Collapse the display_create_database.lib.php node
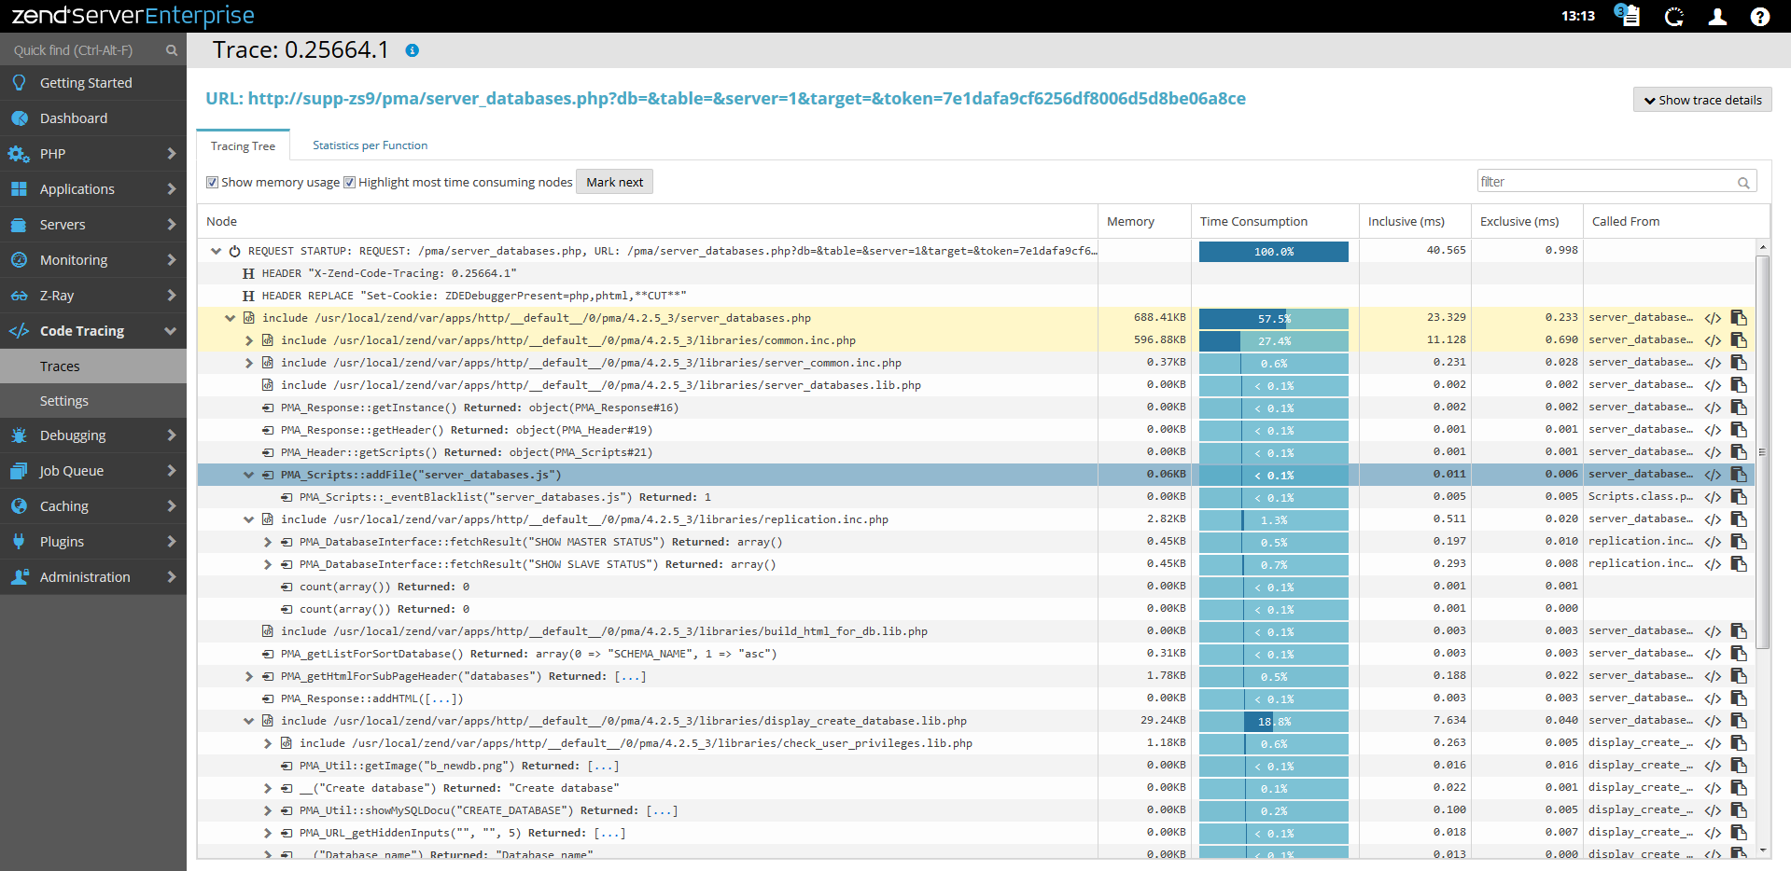The height and width of the screenshot is (871, 1791). click(x=249, y=721)
